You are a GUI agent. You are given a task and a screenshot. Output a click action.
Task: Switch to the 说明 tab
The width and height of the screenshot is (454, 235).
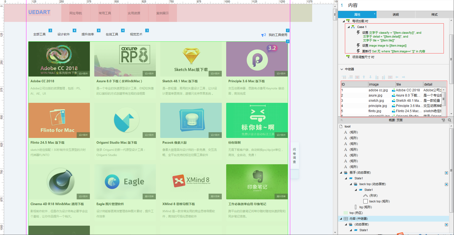point(395,15)
